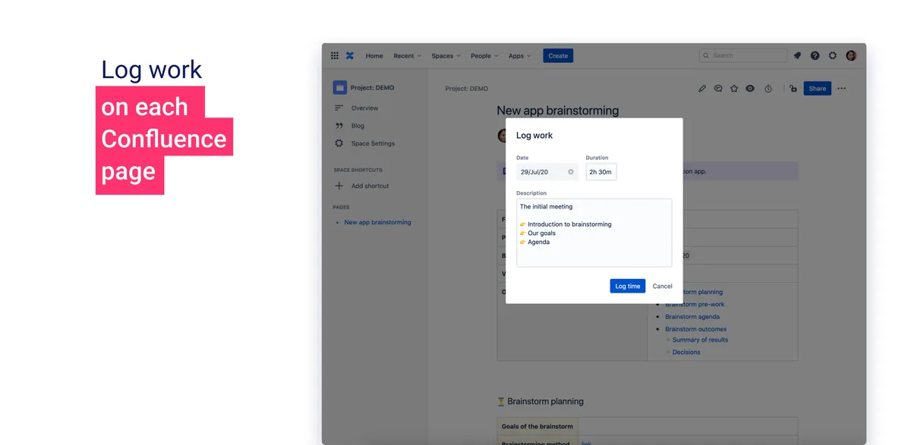911x445 pixels.
Task: Click the Date field showing 29/Jul/20
Action: click(x=547, y=172)
